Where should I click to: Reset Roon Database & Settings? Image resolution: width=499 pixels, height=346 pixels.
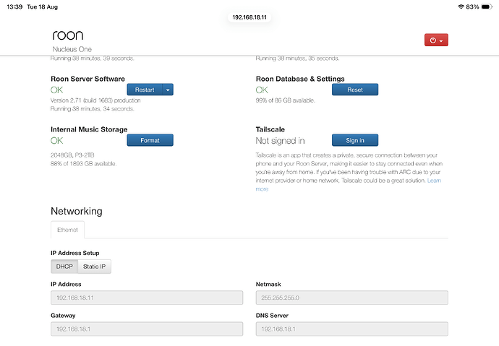[x=355, y=90]
